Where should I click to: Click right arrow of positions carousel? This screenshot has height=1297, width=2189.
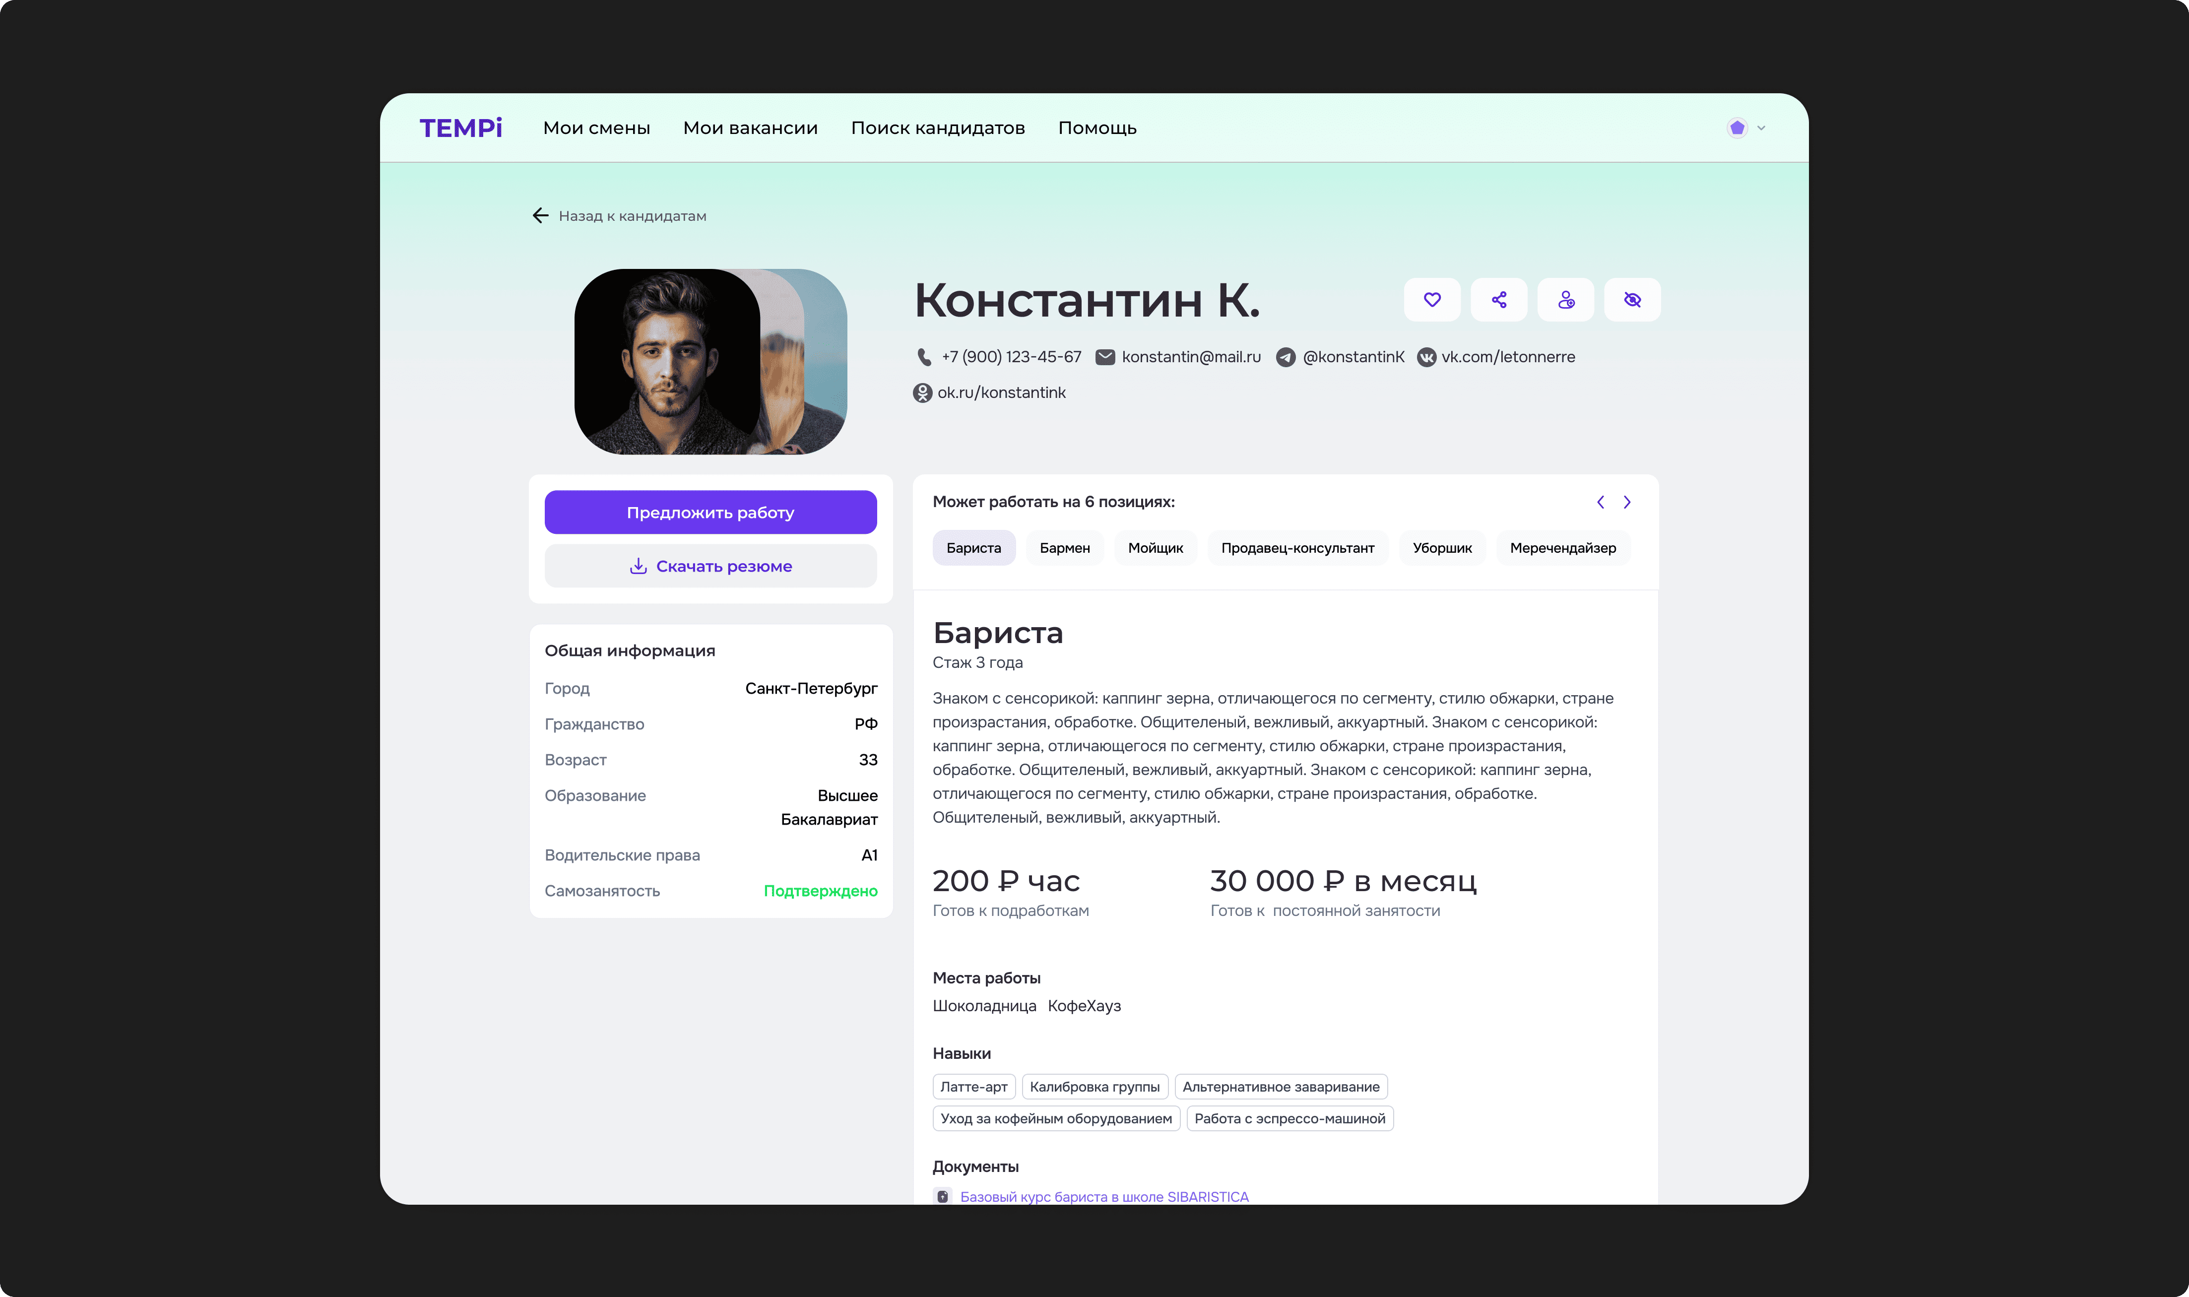[x=1626, y=502]
